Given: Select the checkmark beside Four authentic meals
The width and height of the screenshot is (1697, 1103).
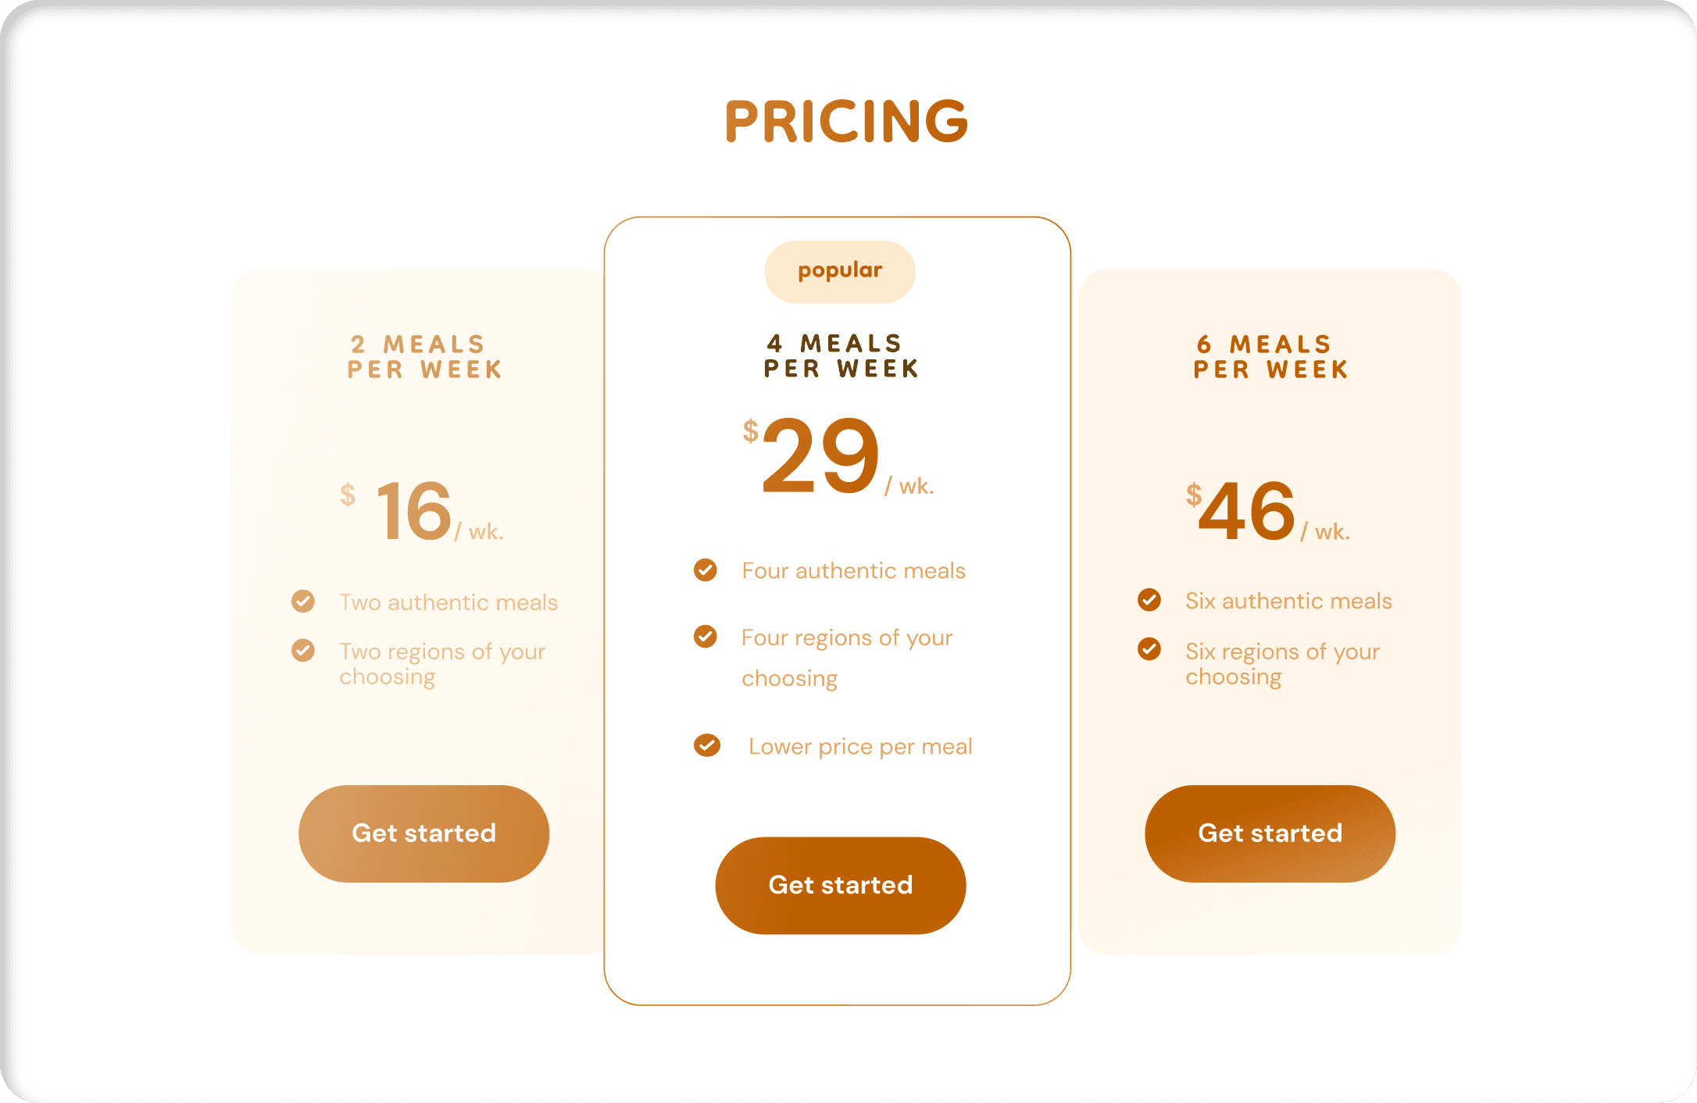Looking at the screenshot, I should pyautogui.click(x=706, y=570).
